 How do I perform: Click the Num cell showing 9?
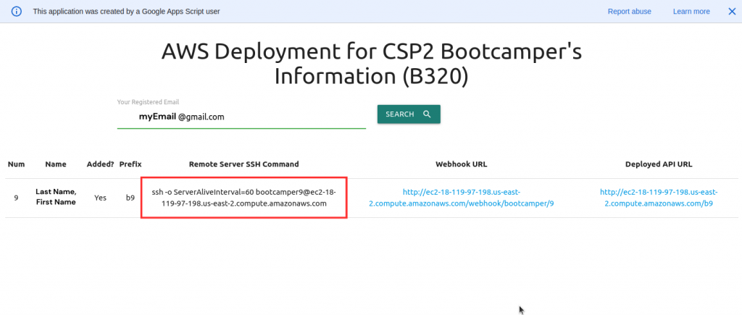point(16,198)
